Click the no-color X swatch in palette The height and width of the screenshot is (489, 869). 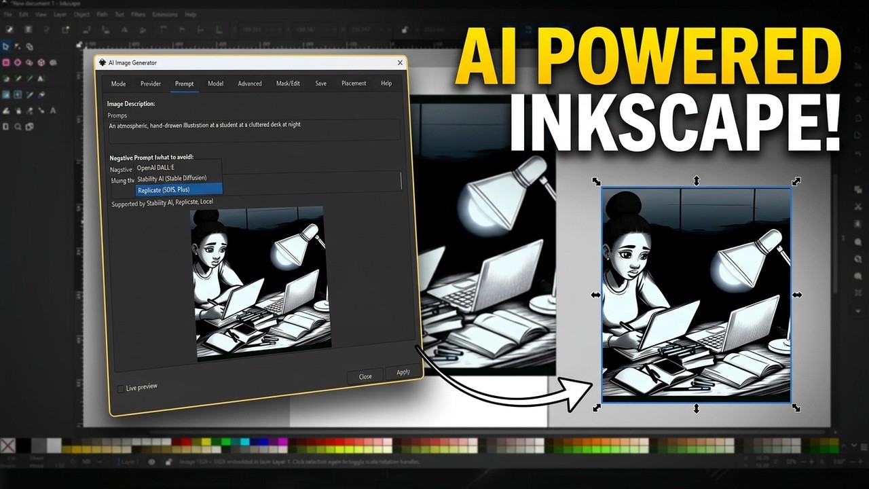(x=7, y=446)
